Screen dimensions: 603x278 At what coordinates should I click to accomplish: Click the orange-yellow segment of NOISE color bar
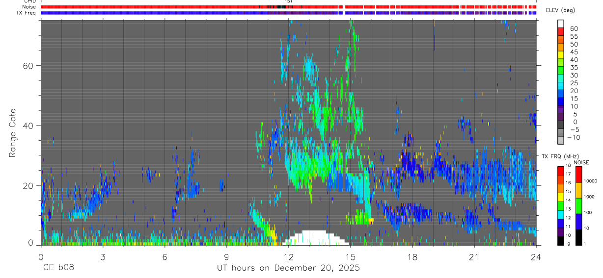pyautogui.click(x=579, y=190)
